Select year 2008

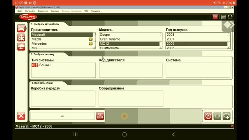click(196, 35)
